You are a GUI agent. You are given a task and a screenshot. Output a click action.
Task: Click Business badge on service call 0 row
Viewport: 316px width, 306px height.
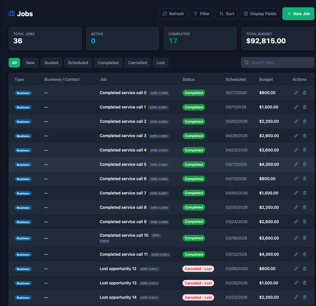click(23, 93)
